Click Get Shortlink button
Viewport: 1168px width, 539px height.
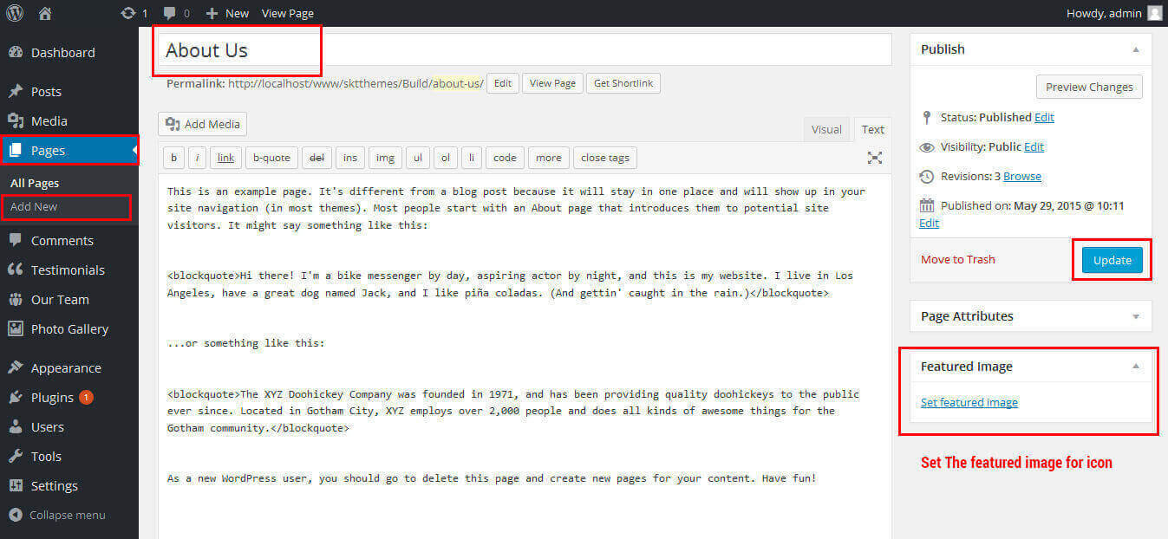pos(623,83)
